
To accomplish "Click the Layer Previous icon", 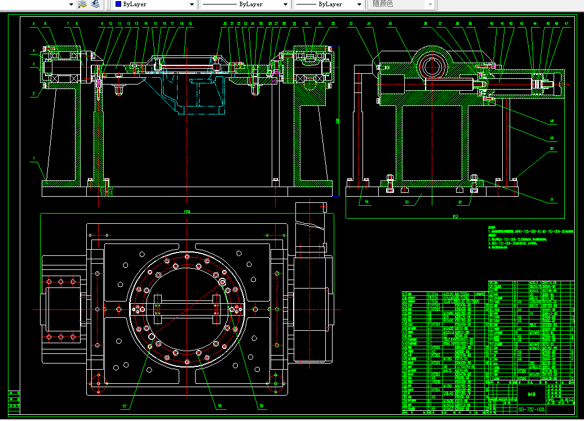I will (95, 4).
